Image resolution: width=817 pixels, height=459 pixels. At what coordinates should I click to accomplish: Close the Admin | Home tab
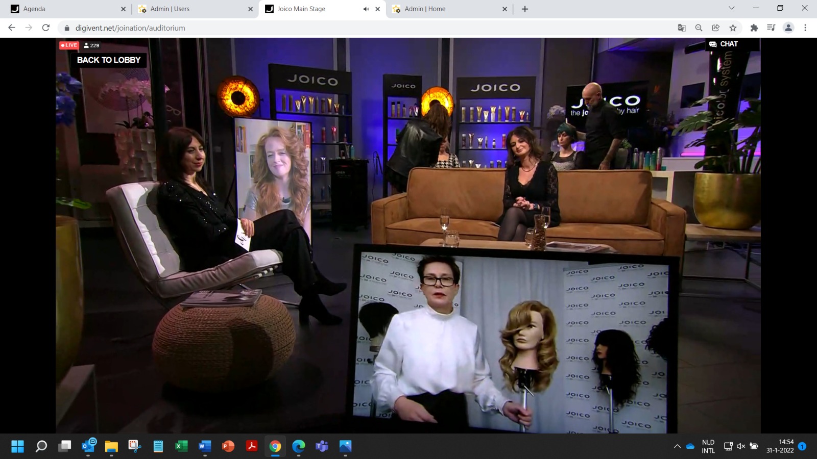(x=504, y=9)
